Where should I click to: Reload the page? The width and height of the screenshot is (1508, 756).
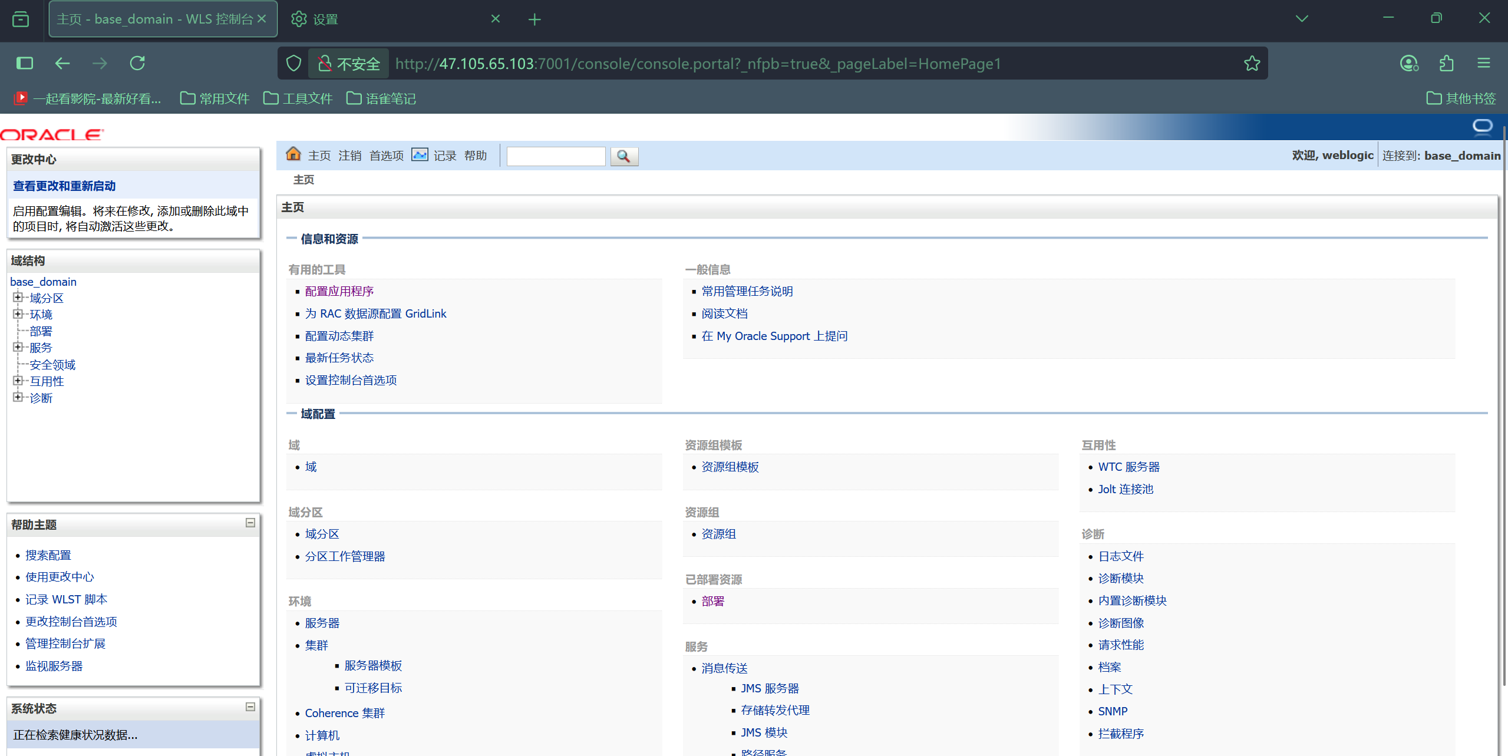click(137, 63)
